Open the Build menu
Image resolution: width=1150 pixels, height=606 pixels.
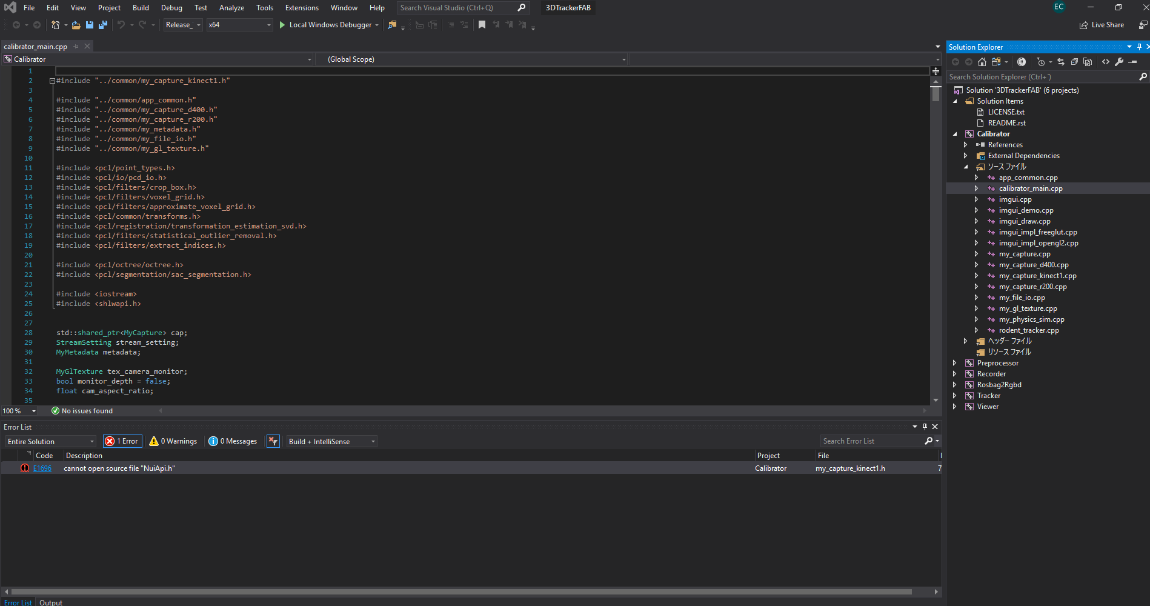[141, 8]
